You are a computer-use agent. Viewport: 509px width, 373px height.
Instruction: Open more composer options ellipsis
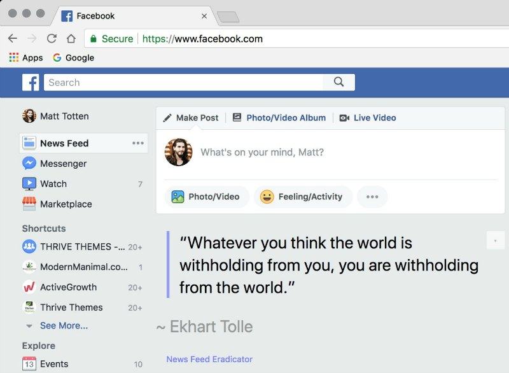372,197
